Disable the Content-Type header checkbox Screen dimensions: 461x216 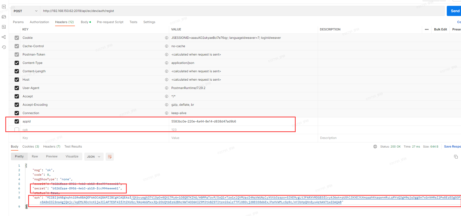pyautogui.click(x=17, y=63)
